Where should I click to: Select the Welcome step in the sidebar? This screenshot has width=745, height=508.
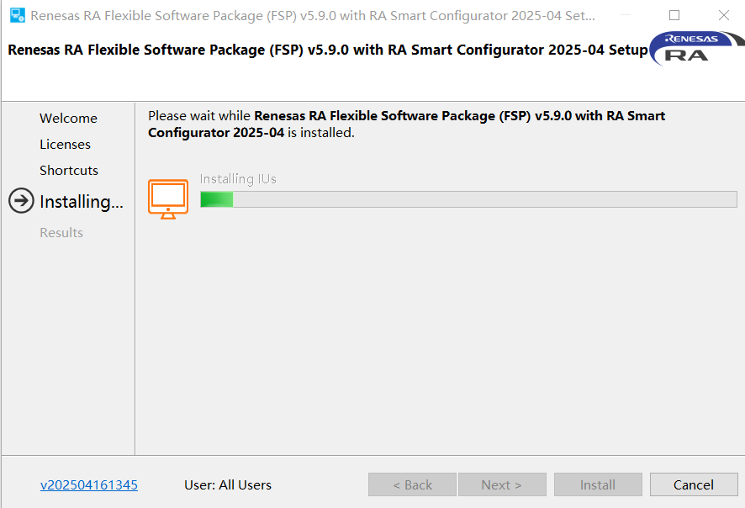click(68, 119)
